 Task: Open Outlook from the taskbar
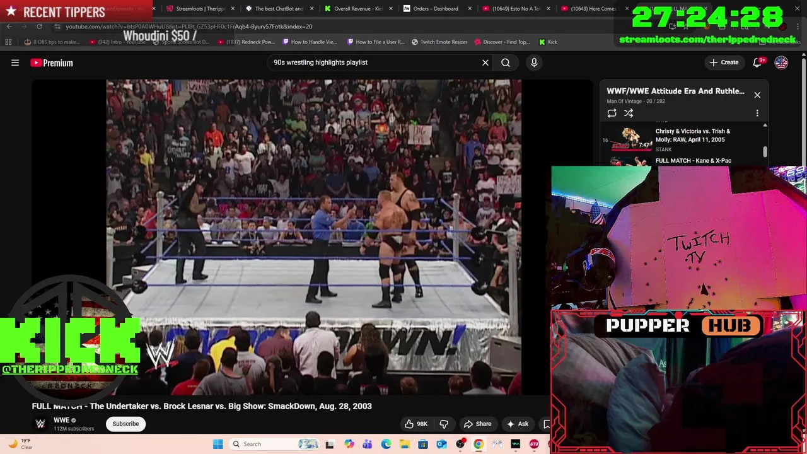point(441,444)
